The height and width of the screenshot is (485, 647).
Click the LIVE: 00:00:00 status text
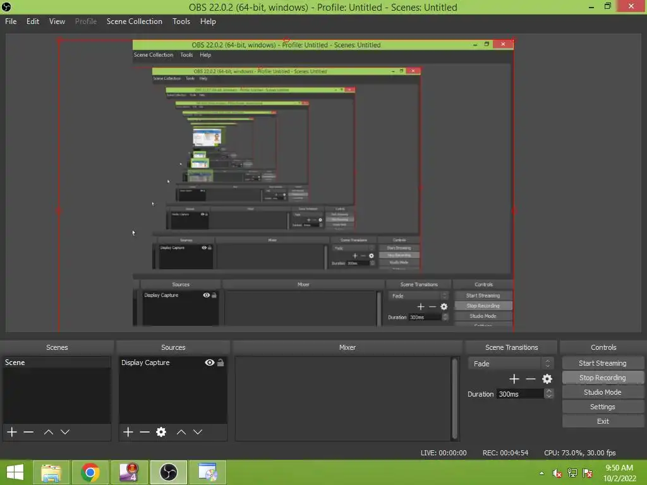coord(444,453)
